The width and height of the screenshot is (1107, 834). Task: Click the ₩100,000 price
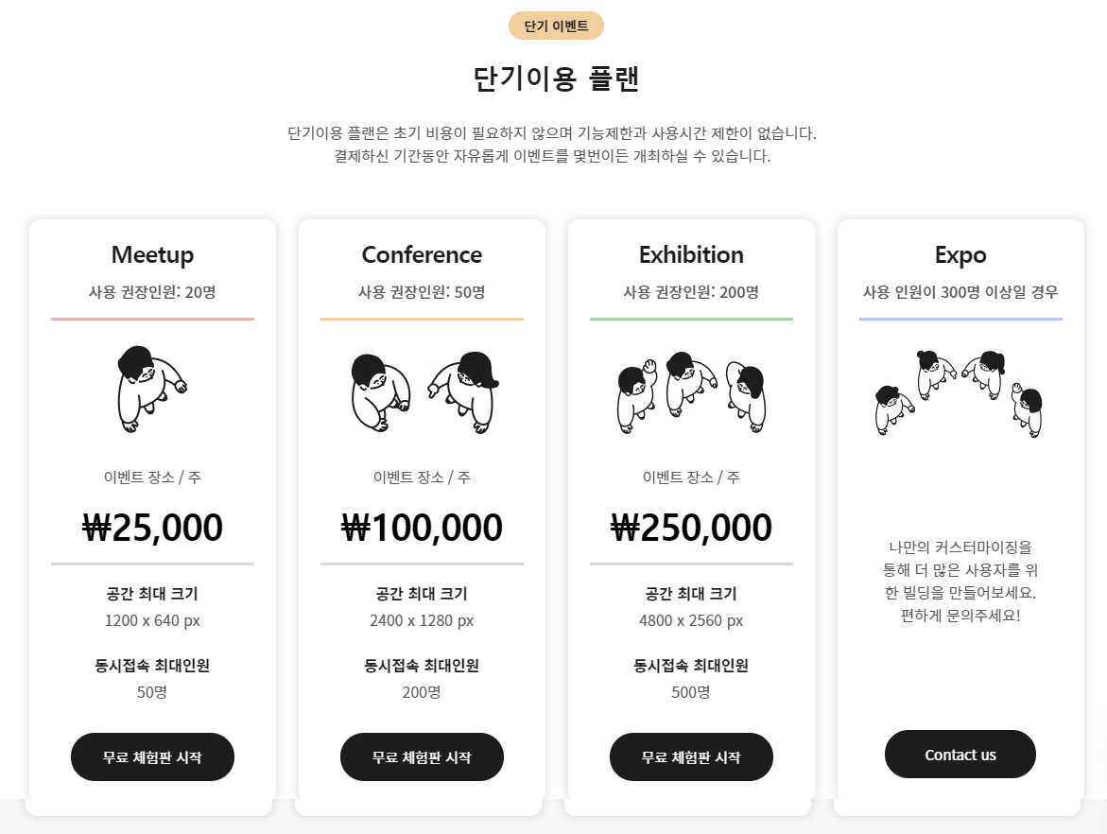pos(422,528)
